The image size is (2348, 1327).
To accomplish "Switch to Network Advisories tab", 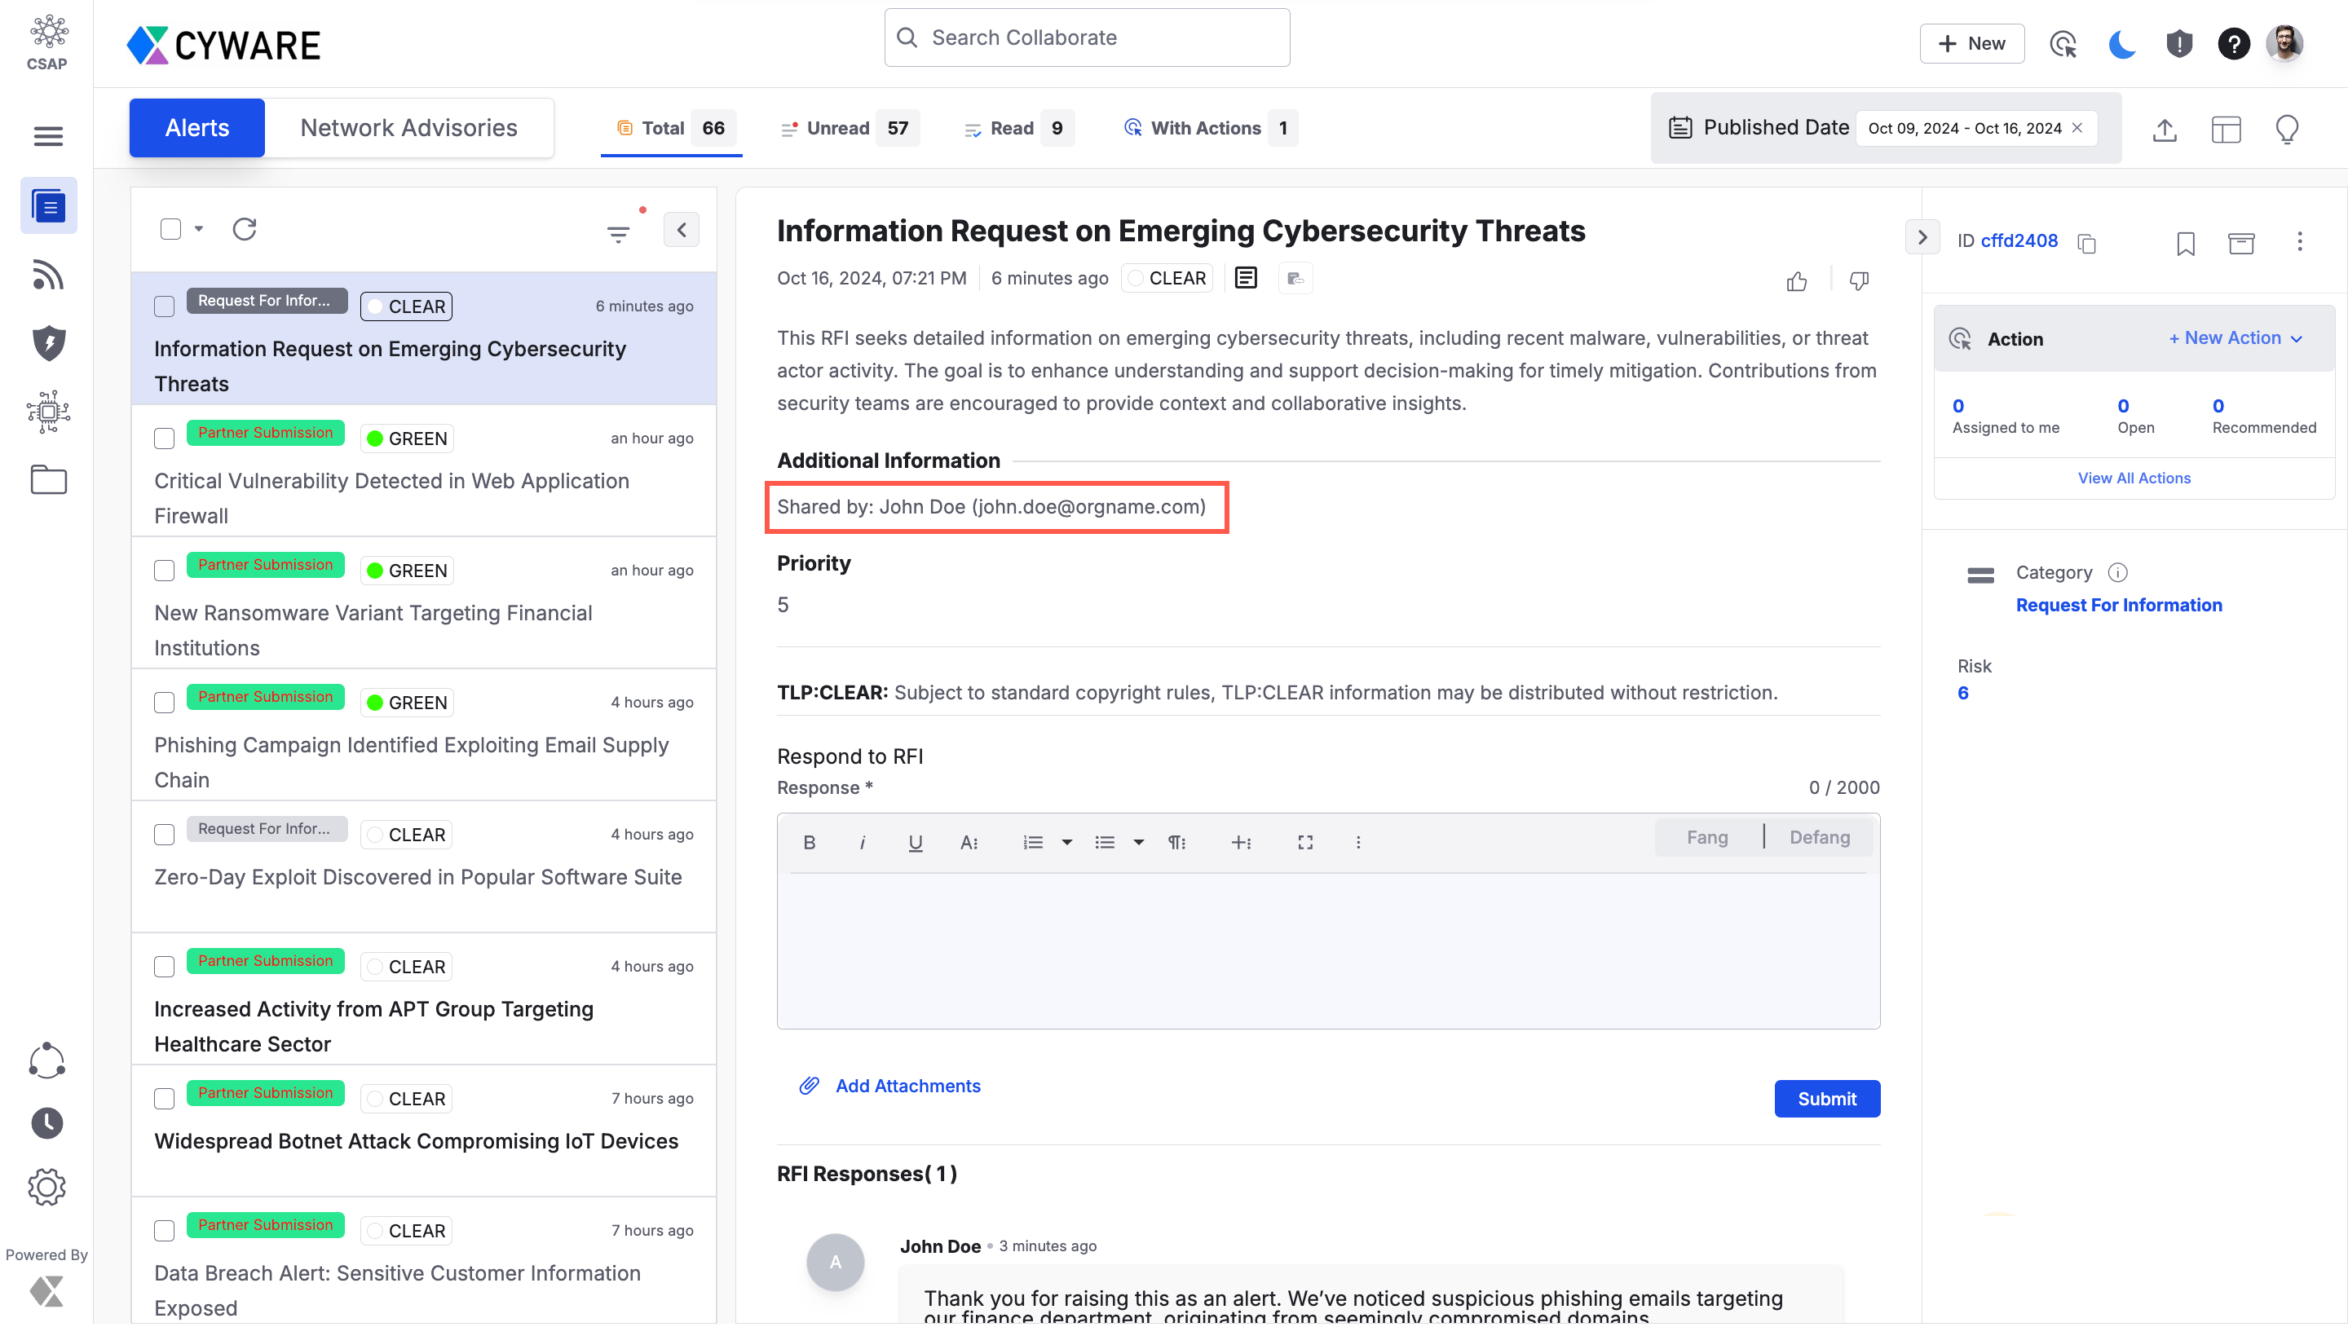I will (x=408, y=129).
